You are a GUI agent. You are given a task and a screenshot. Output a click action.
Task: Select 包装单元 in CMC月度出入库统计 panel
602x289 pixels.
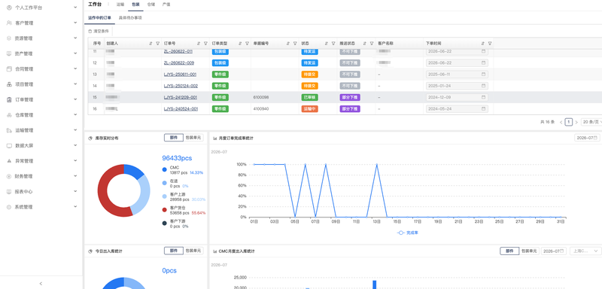point(529,251)
